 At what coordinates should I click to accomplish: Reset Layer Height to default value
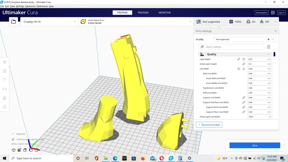pos(244,59)
